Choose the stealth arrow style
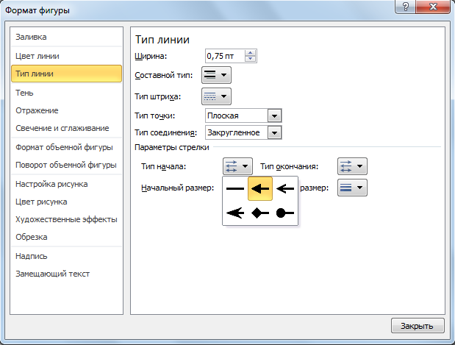 [x=235, y=213]
